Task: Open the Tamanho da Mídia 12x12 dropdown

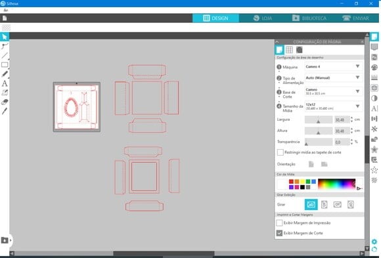Action: [x=334, y=106]
